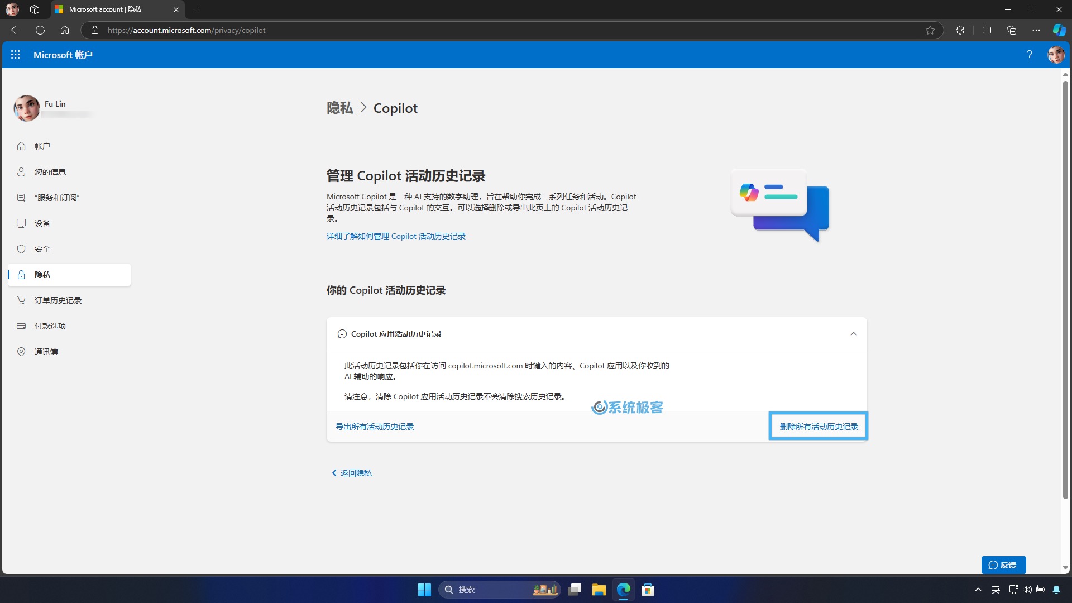The width and height of the screenshot is (1072, 603).
Task: Refresh the current page
Action: (x=40, y=30)
